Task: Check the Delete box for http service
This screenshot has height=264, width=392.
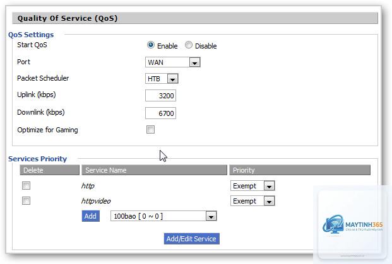Action: pos(27,186)
